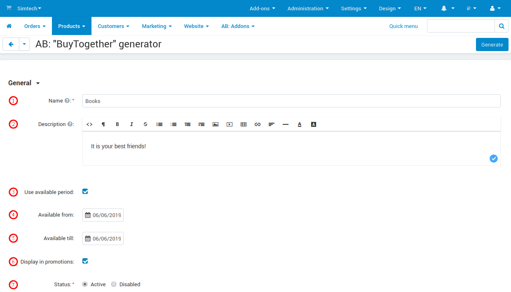Disable Display in promotions

tap(85, 261)
